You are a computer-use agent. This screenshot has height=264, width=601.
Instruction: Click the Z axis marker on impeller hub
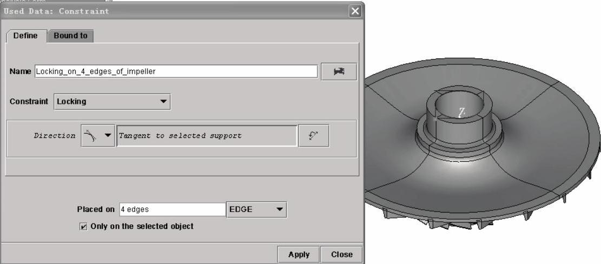pos(461,113)
